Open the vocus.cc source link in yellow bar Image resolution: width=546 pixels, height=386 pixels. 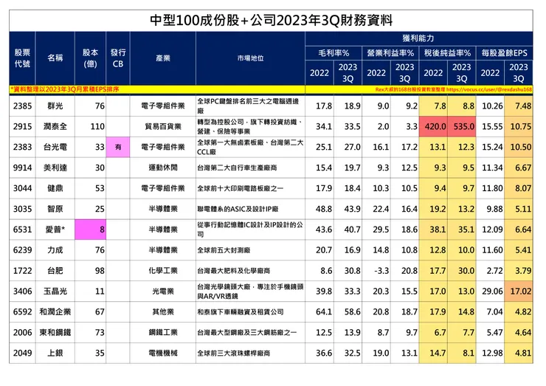489,89
